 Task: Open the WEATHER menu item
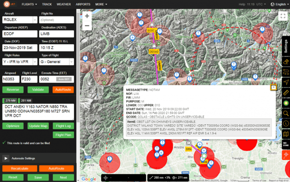click(x=64, y=4)
